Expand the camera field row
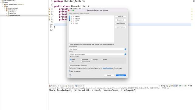The height and width of the screenshot is (110, 195). 72,18
